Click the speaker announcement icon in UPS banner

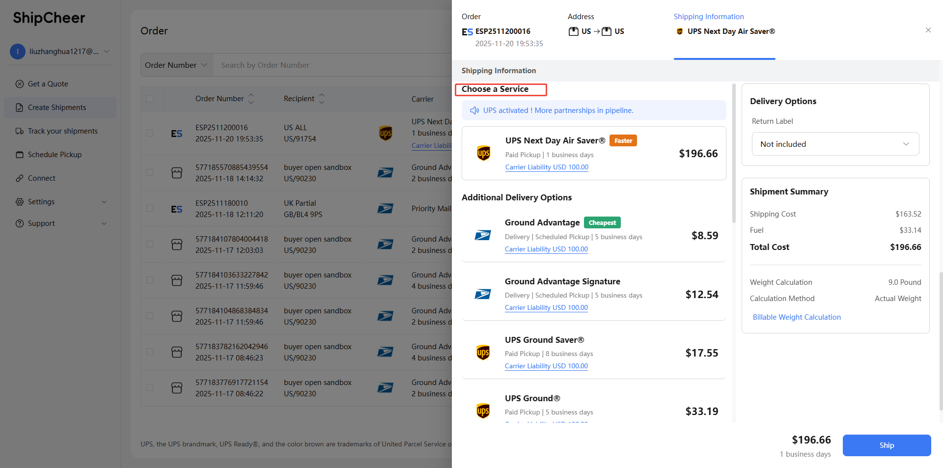click(474, 110)
